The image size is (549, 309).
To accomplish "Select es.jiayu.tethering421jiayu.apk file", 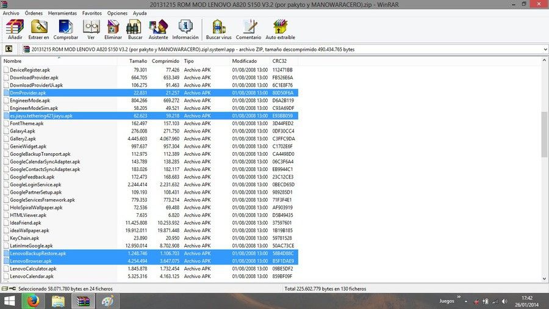I will pyautogui.click(x=41, y=115).
